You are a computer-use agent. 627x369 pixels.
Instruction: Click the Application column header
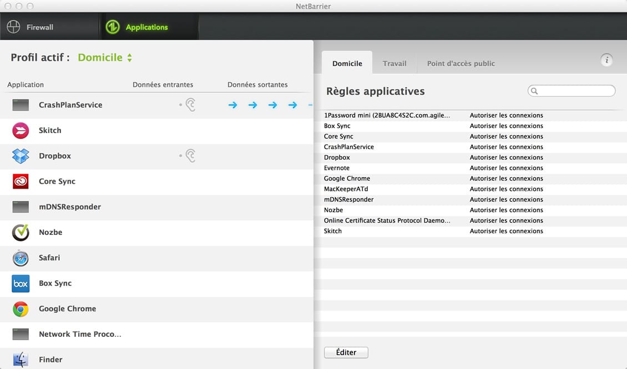[x=26, y=85]
